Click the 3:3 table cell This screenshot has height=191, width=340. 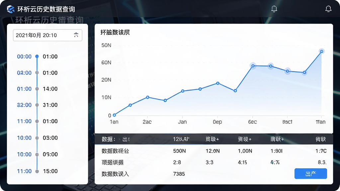point(210,162)
